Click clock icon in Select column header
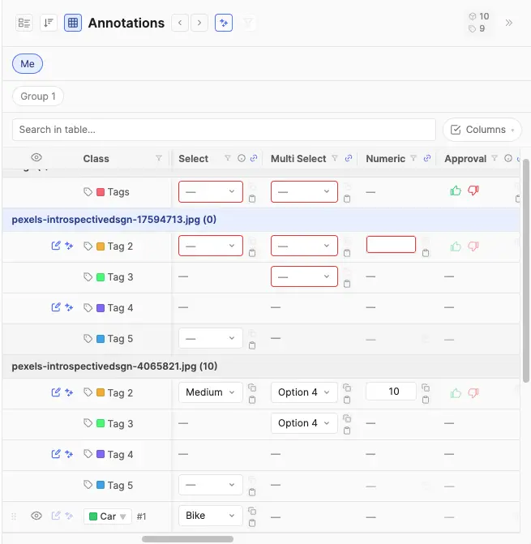 pos(242,158)
